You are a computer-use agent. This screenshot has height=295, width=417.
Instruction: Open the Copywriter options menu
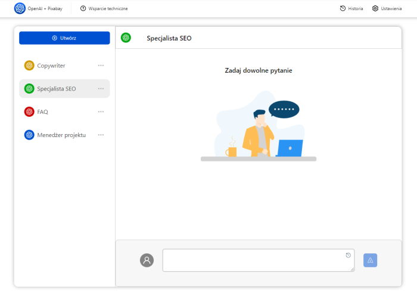pyautogui.click(x=101, y=66)
